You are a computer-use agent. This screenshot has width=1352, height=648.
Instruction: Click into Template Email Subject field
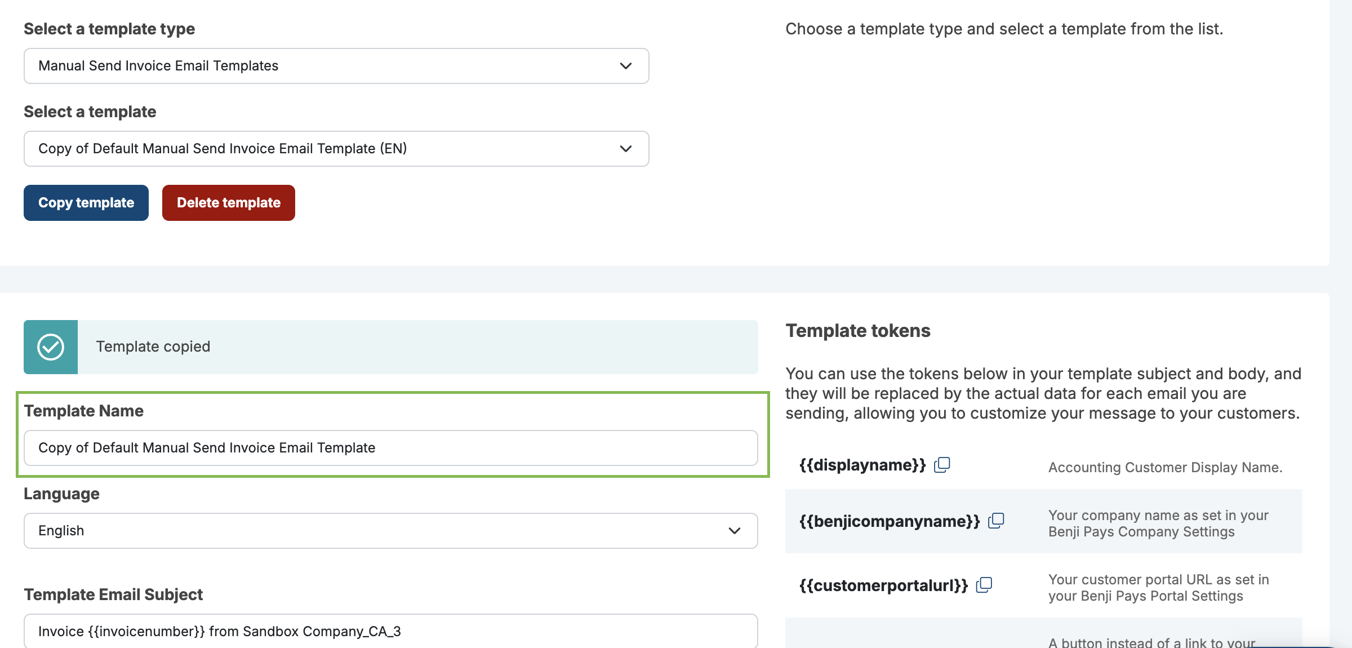coord(390,631)
